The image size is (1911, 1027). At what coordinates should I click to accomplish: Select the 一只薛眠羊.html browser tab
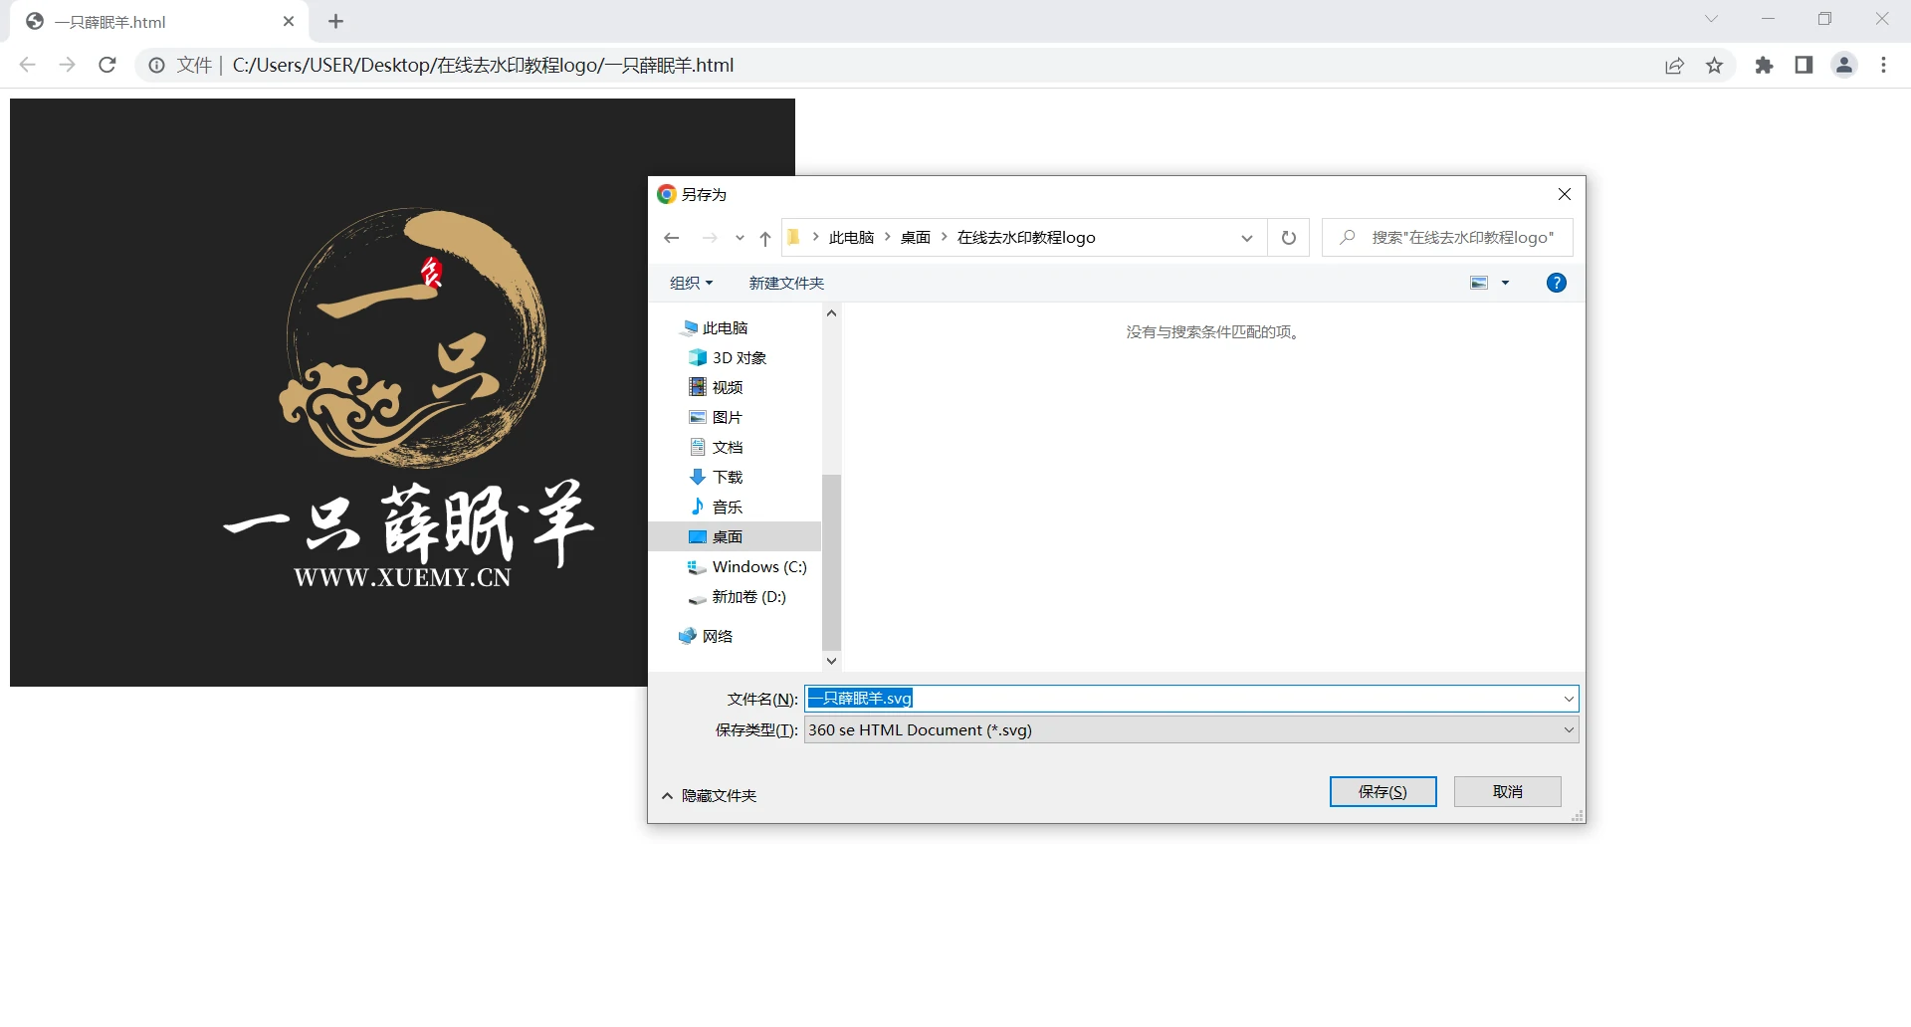point(159,21)
